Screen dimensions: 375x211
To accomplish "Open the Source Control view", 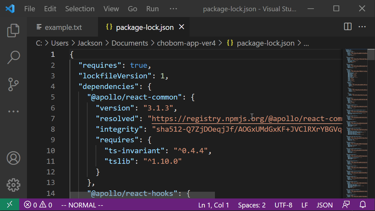I will pos(13,84).
